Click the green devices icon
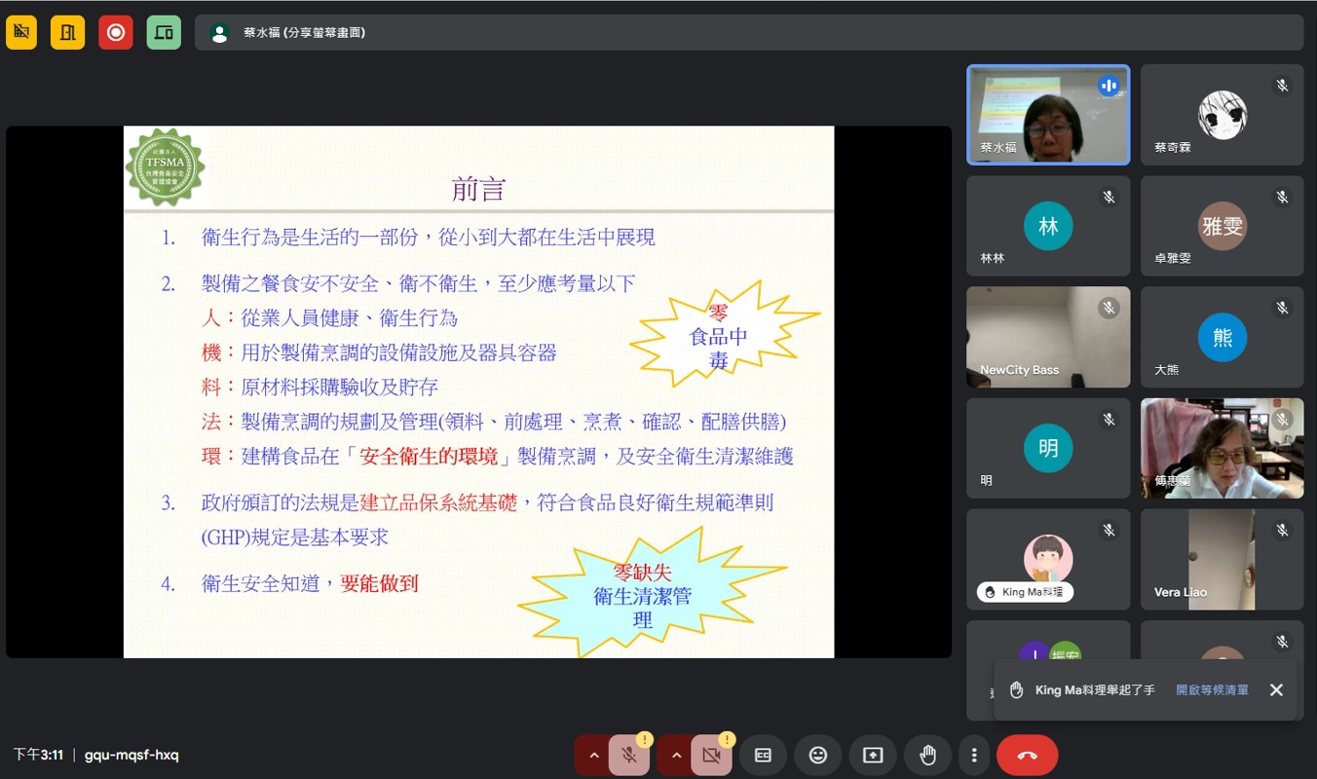 164,33
